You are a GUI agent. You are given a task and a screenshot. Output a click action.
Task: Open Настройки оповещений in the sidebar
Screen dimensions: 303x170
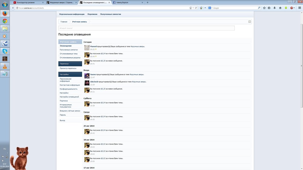[x=69, y=97]
